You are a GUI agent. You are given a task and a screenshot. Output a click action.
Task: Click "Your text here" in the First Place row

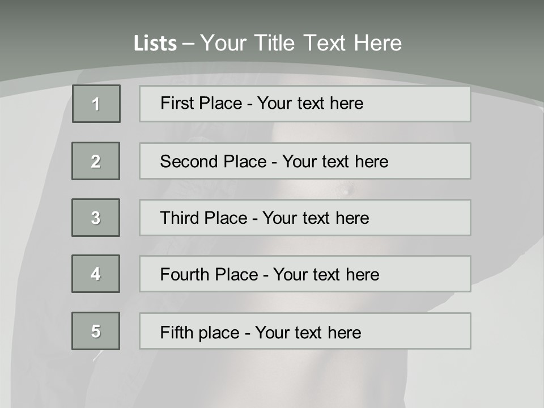pos(310,103)
